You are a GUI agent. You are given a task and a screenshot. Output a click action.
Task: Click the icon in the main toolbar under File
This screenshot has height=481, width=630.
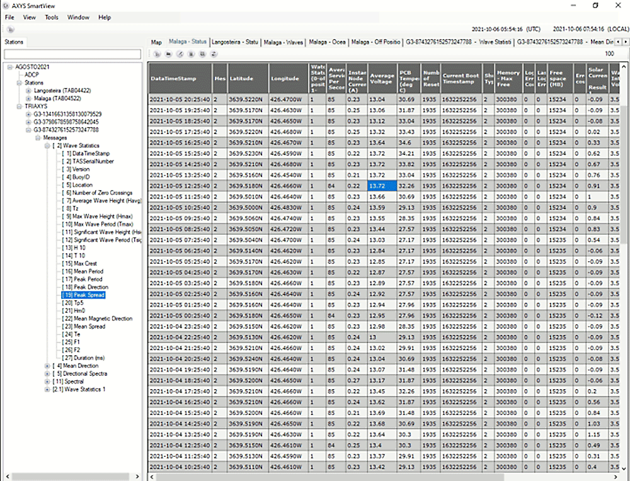tap(11, 29)
